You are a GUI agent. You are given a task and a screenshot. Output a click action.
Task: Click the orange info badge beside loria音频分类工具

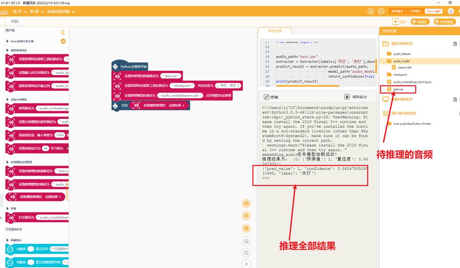[x=63, y=41]
